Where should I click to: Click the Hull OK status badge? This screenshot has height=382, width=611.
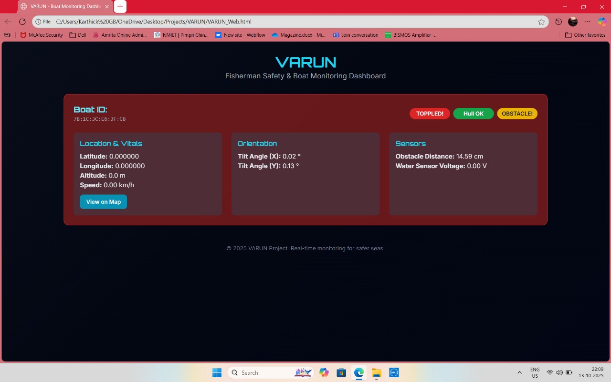473,114
